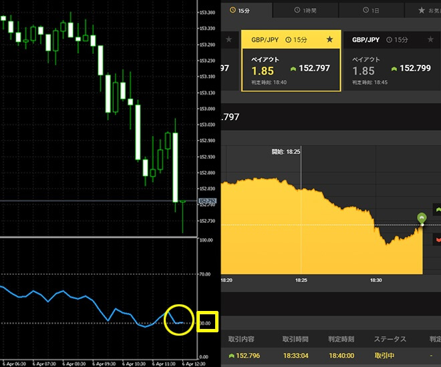Image resolution: width=441 pixels, height=367 pixels.
Task: Favorite the GBP/JPY 18:45 card star
Action: (x=430, y=39)
